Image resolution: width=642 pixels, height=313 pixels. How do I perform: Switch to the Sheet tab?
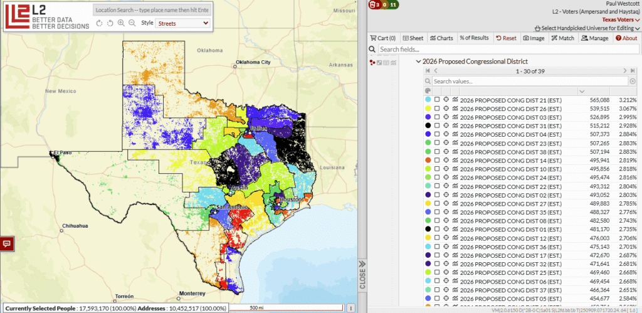coord(413,38)
